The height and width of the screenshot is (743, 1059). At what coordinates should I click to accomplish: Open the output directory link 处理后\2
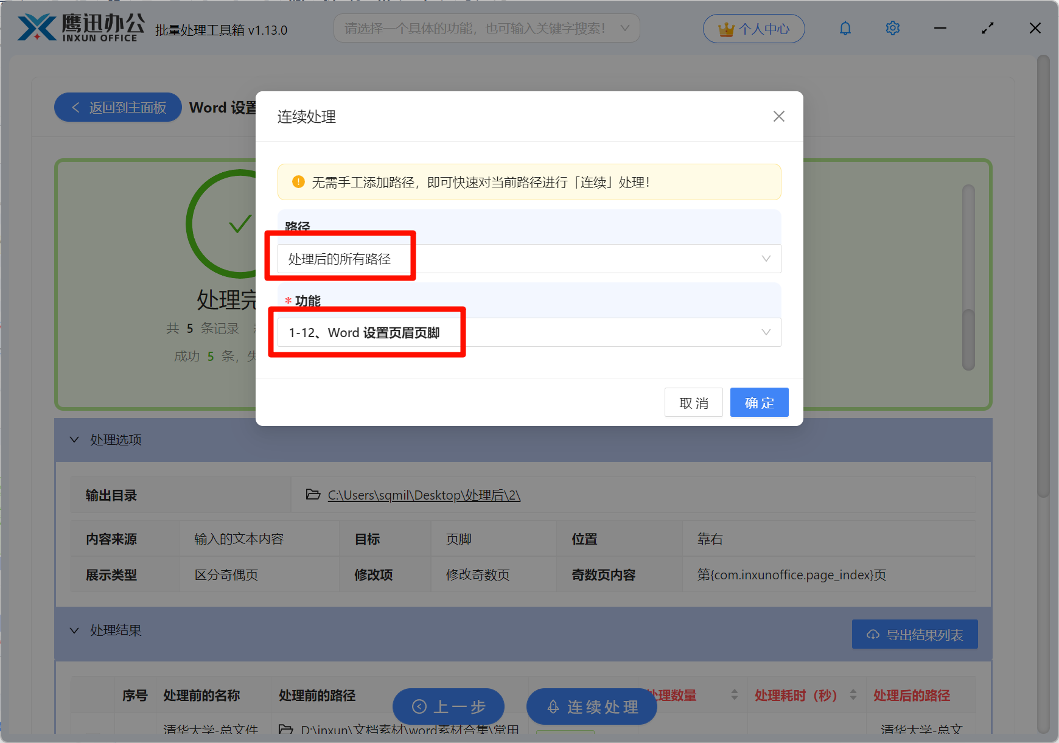coord(424,495)
